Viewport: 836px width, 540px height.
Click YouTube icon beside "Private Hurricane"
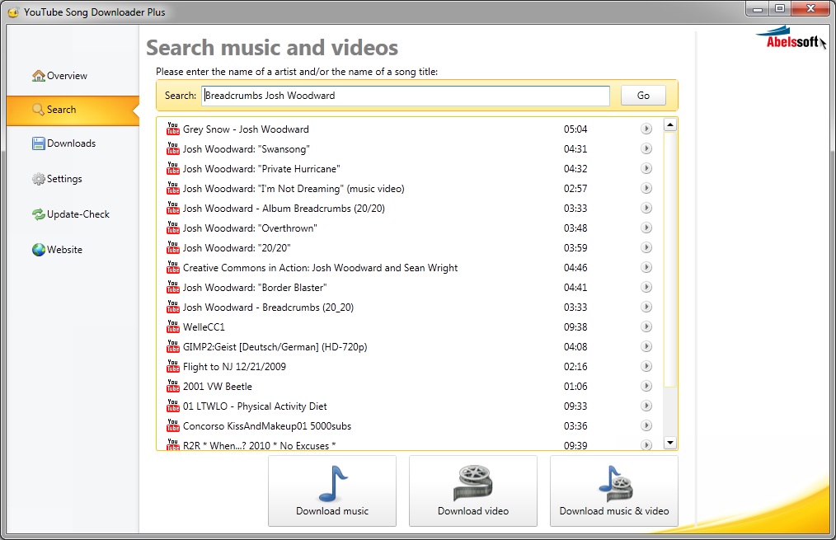click(173, 168)
